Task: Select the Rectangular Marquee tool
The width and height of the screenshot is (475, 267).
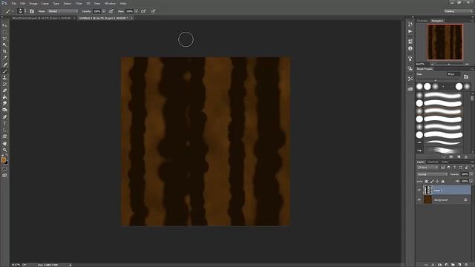Action: point(4,32)
